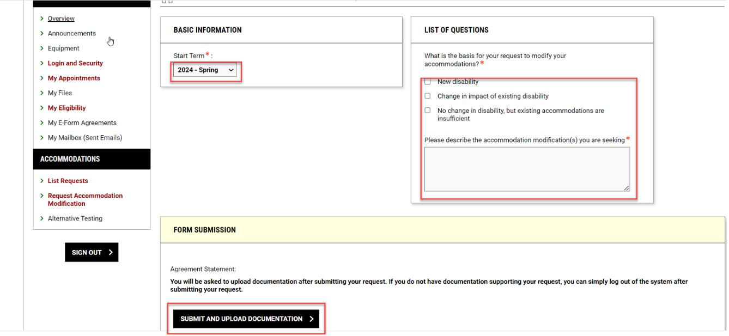
Task: Click chevron arrow beside Equipment
Action: pyautogui.click(x=42, y=48)
